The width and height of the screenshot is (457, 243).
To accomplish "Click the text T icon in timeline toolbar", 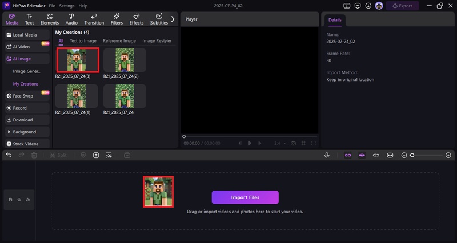I will (96, 155).
